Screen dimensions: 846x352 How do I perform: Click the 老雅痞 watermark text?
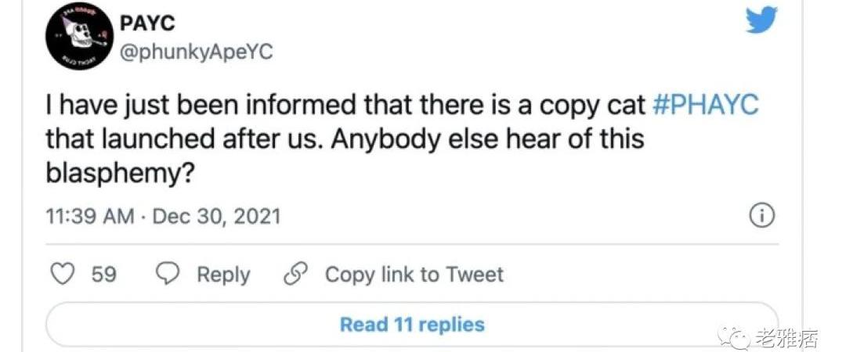786,338
